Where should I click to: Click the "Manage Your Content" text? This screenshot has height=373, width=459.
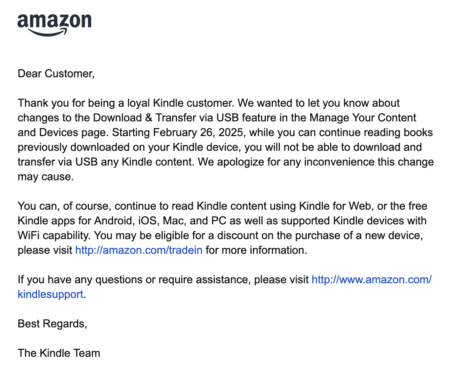[363, 118]
